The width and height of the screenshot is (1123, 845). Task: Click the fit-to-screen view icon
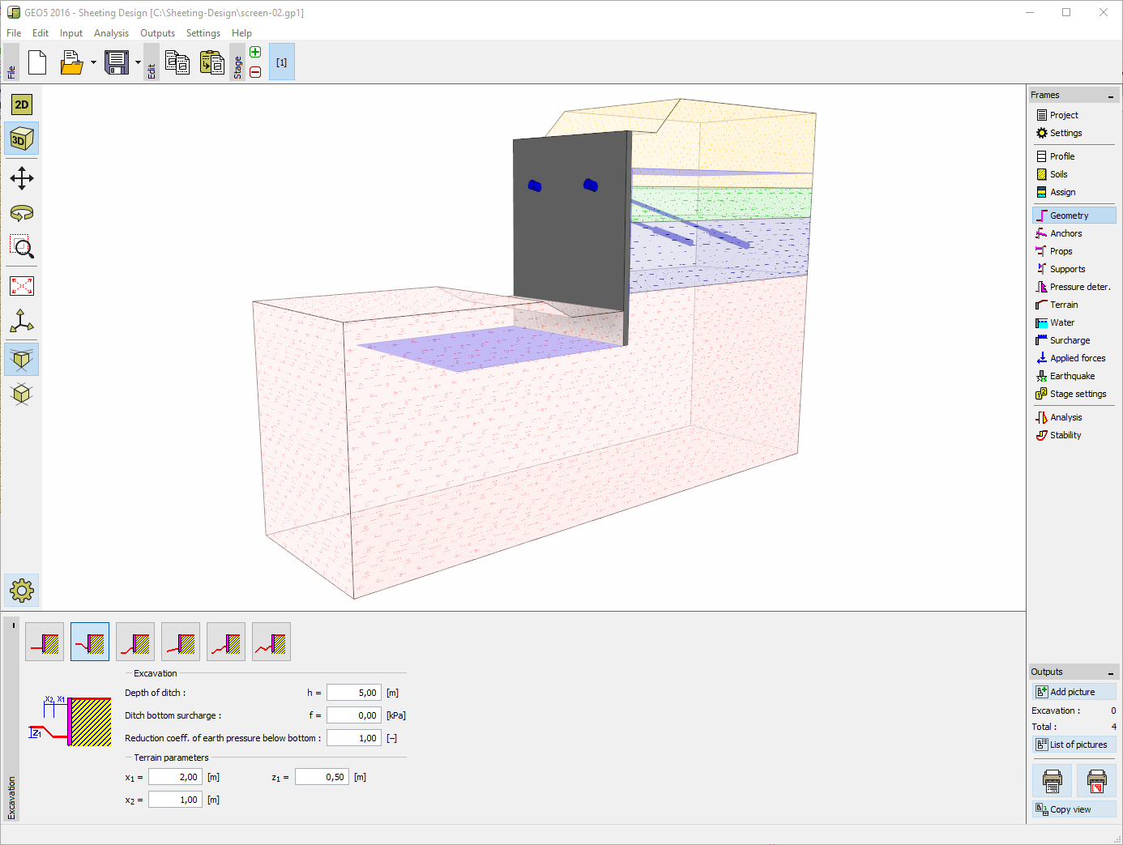[21, 285]
